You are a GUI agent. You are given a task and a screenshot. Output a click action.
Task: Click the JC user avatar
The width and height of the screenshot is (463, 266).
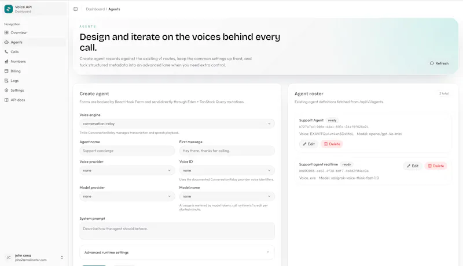pos(9,257)
